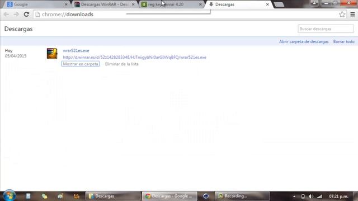Click the Borrar todo link
The image size is (358, 201).
[343, 42]
